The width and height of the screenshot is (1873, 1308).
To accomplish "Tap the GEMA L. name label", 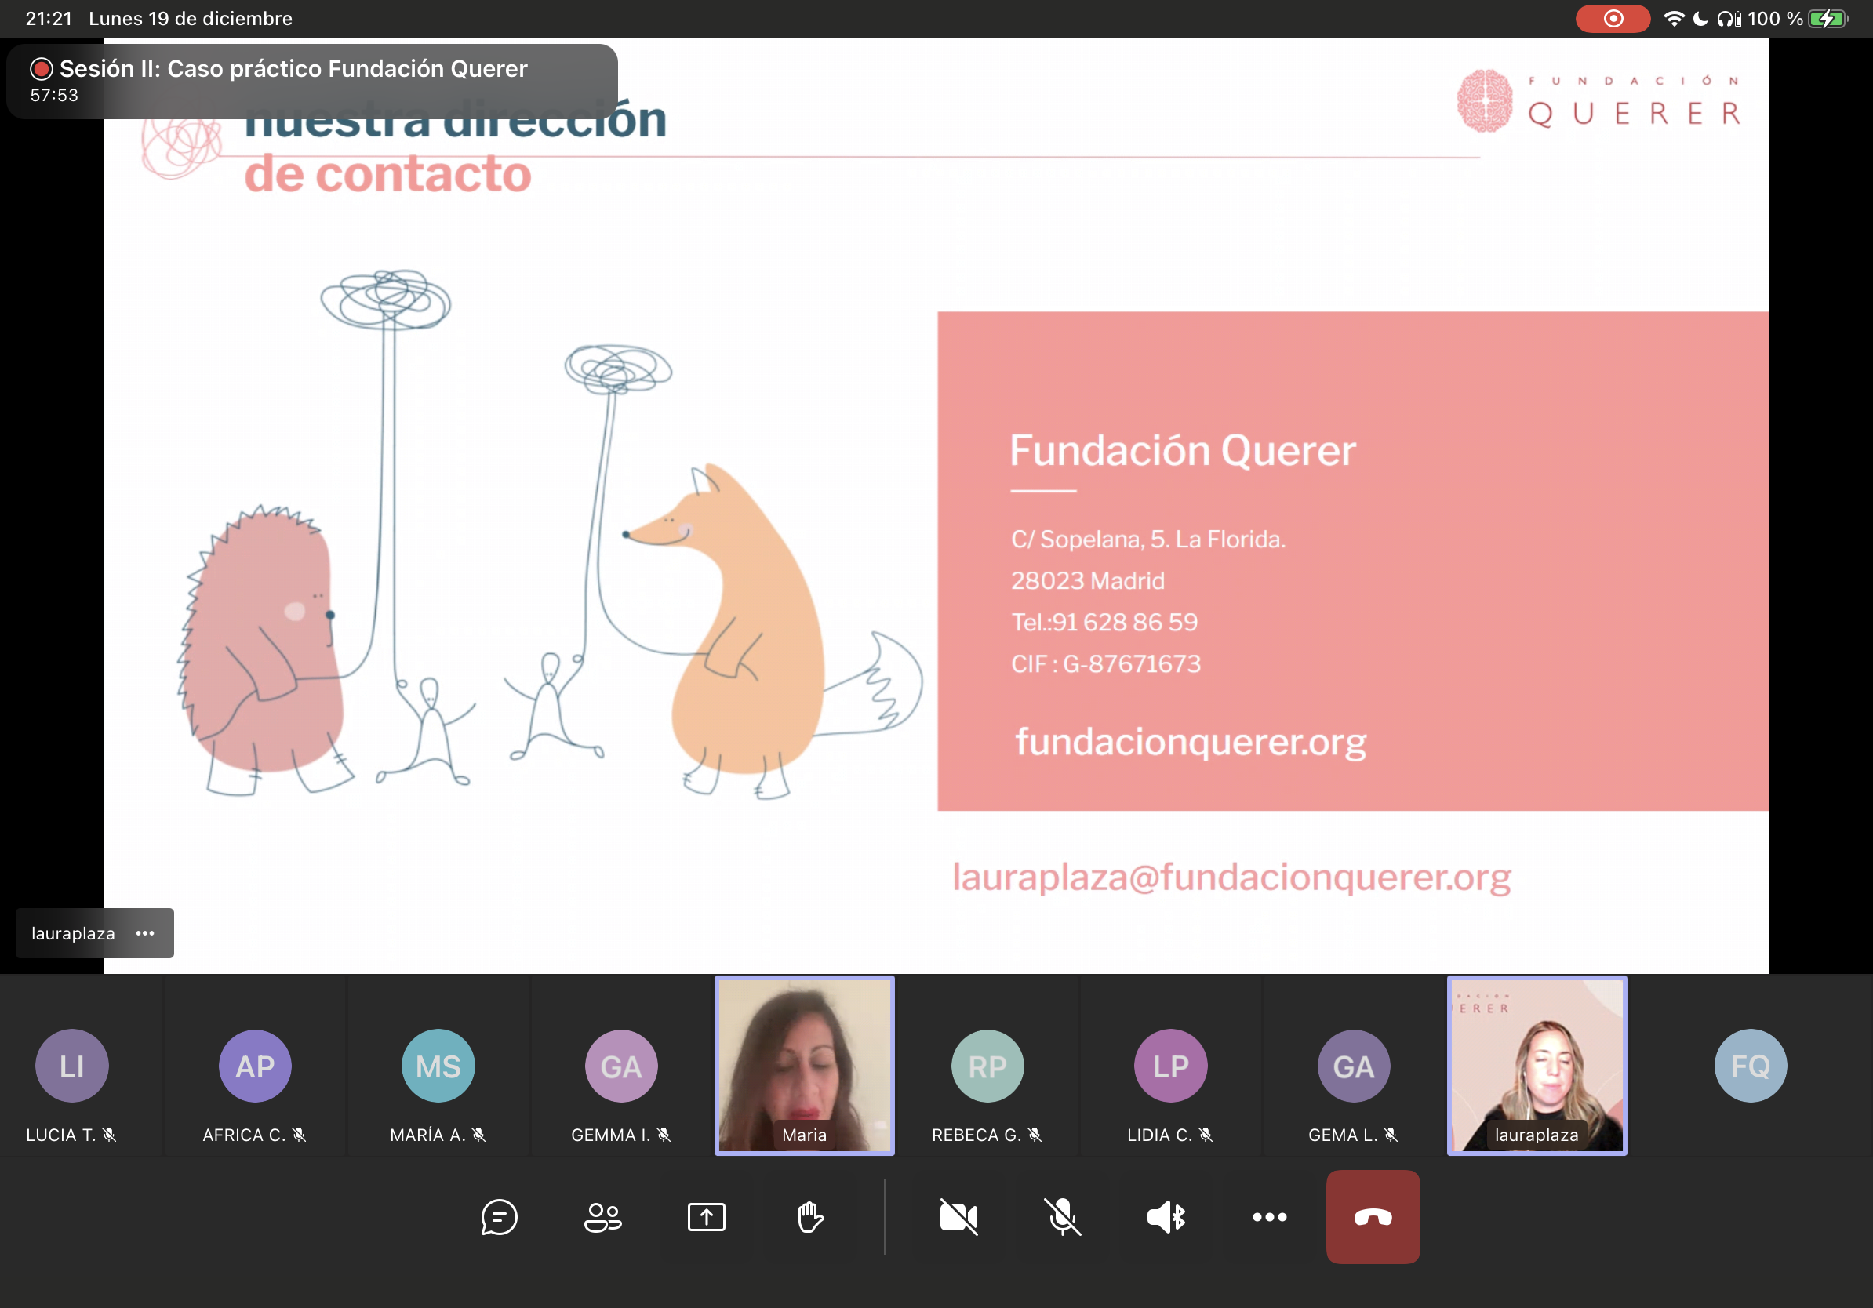I will point(1343,1135).
